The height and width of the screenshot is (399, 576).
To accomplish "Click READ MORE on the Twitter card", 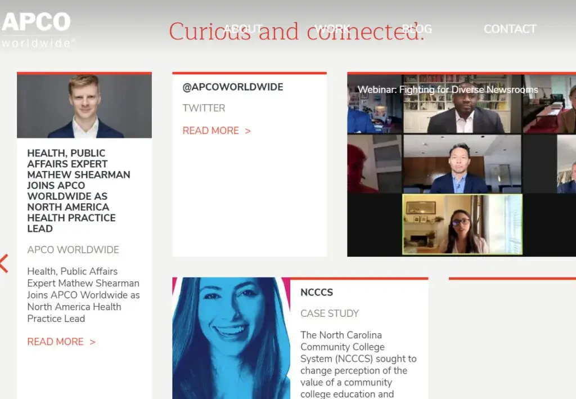I will [x=217, y=131].
